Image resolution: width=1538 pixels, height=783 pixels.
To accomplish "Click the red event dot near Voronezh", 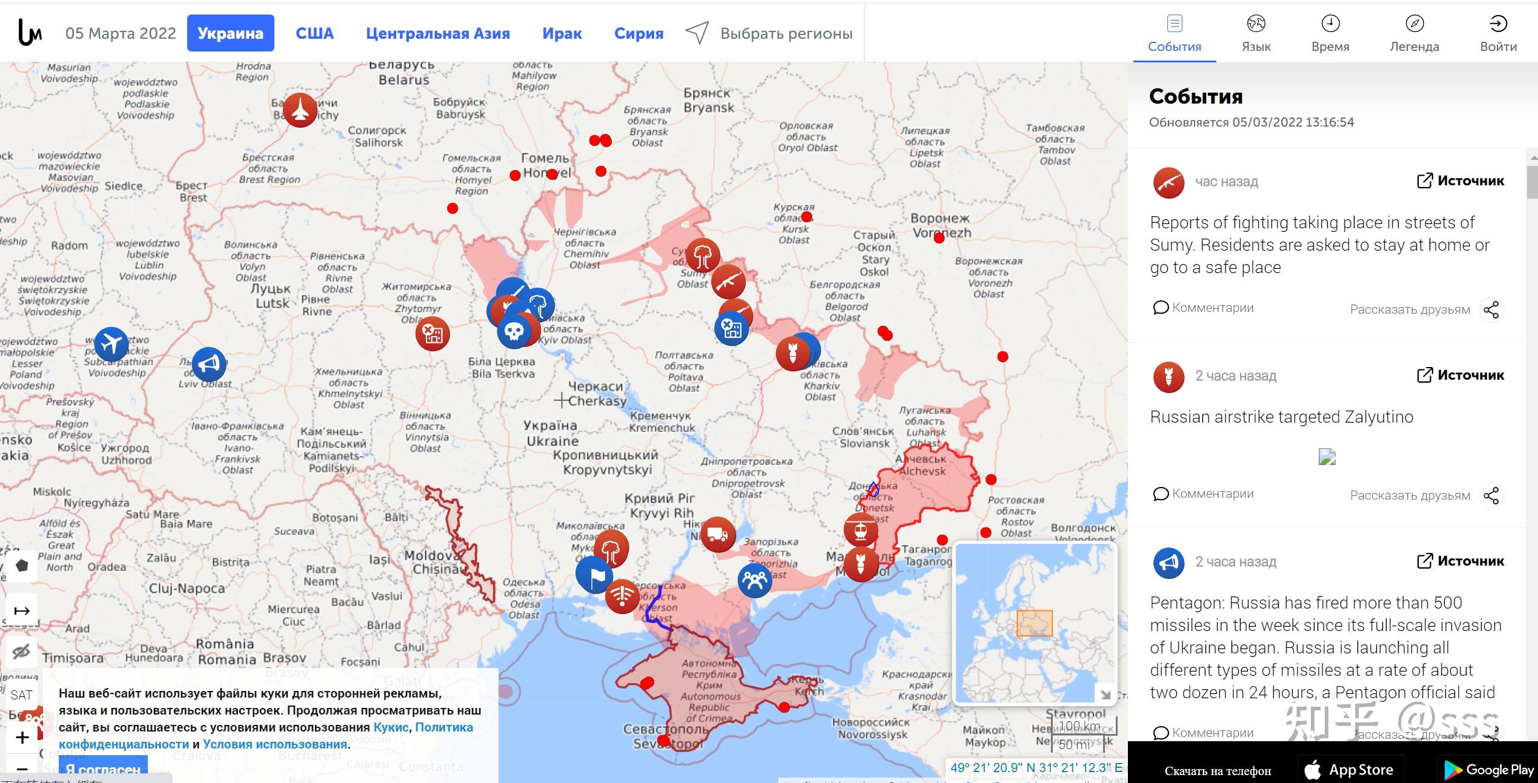I will [939, 238].
